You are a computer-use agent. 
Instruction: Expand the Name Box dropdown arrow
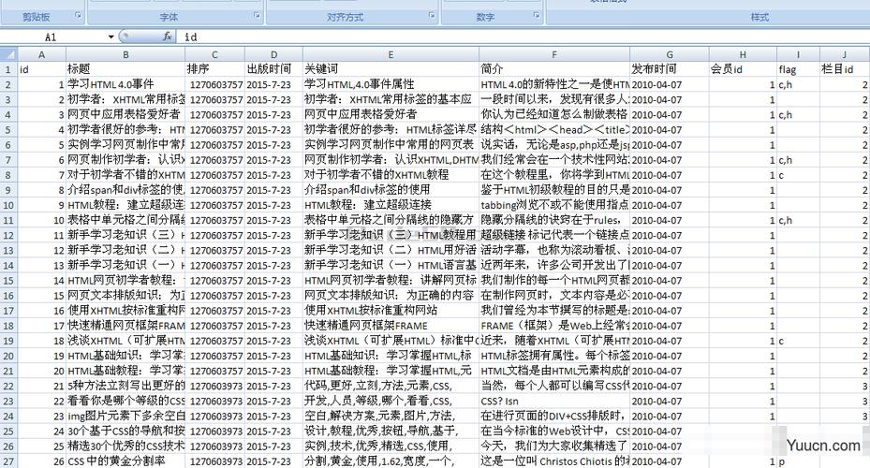point(111,37)
